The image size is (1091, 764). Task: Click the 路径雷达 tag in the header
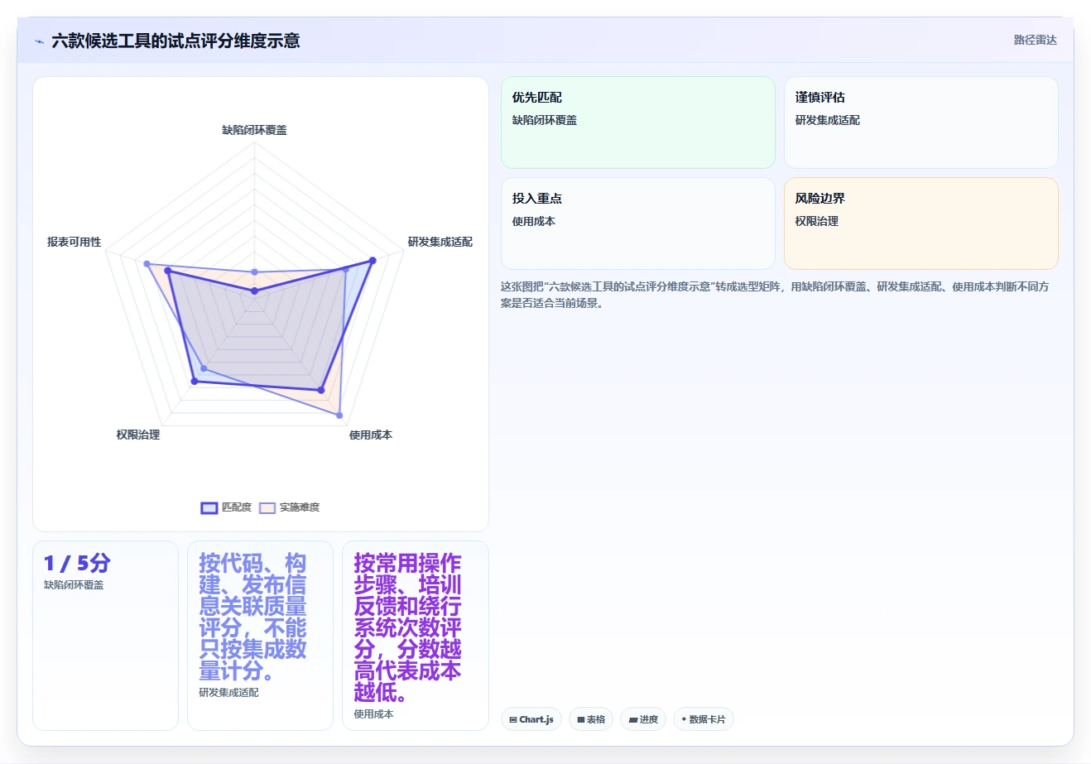[1036, 40]
